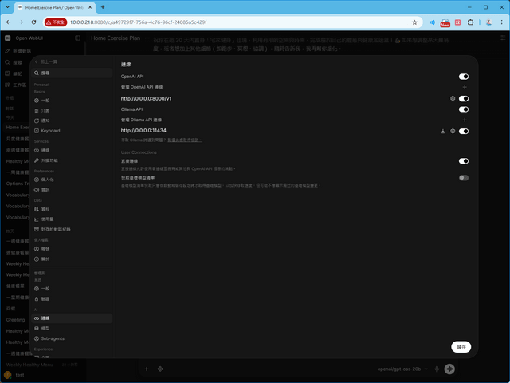
Task: Reload the page with the refresh icon
Action: pyautogui.click(x=33, y=22)
